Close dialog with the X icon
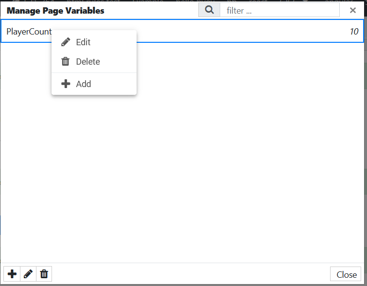Screen dimensions: 367x286 click(353, 10)
